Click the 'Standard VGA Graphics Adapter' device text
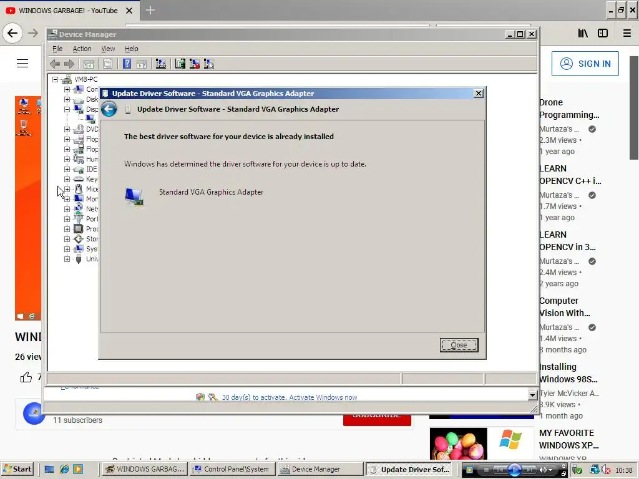Screen dimensions: 639x479 211,192
